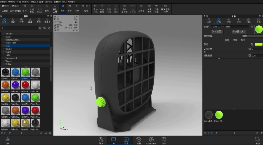This screenshot has width=263, height=145.
Task: Click texture icon next to color swatch
Action: point(252,44)
